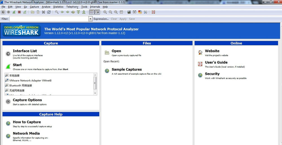Click the Apply filter button

click(123, 19)
